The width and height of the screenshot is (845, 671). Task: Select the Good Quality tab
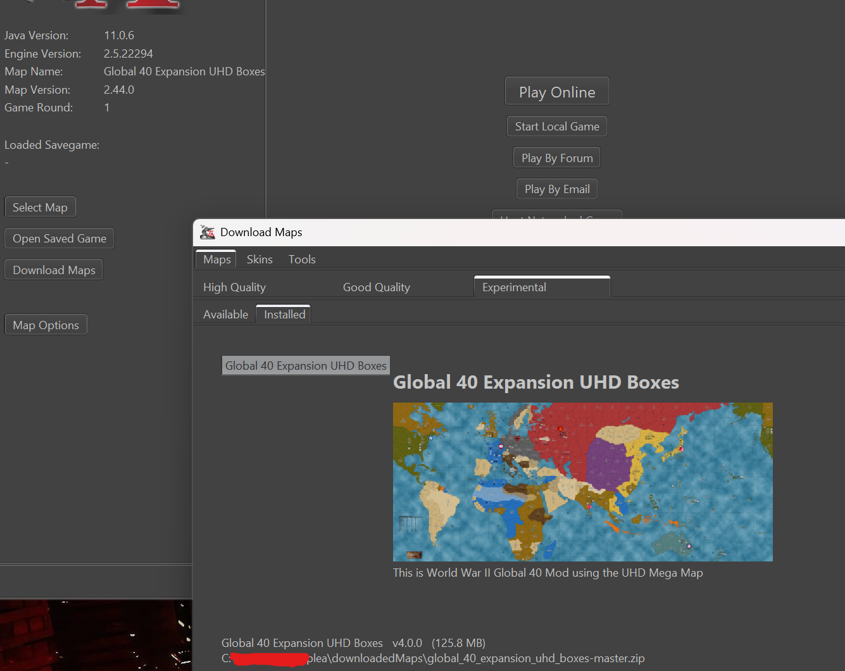pos(376,287)
